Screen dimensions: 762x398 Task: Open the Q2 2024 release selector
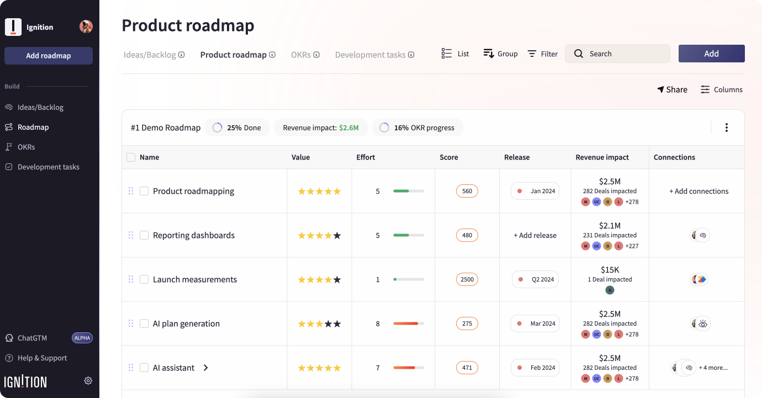(x=535, y=279)
